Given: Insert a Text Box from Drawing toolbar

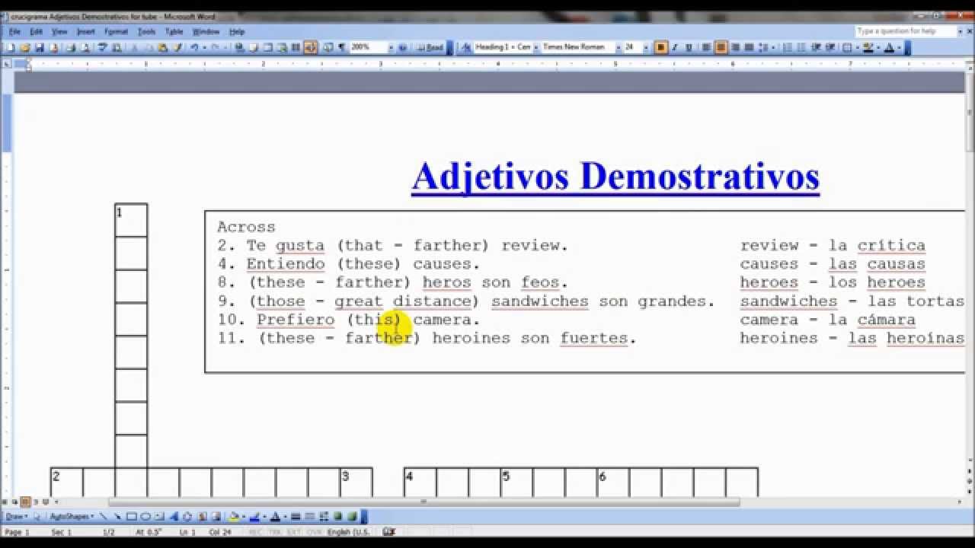Looking at the screenshot, I should pos(160,517).
